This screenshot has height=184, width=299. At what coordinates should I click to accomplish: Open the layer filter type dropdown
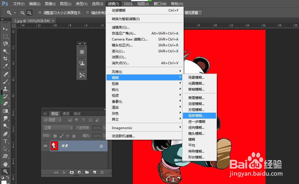click(x=52, y=120)
